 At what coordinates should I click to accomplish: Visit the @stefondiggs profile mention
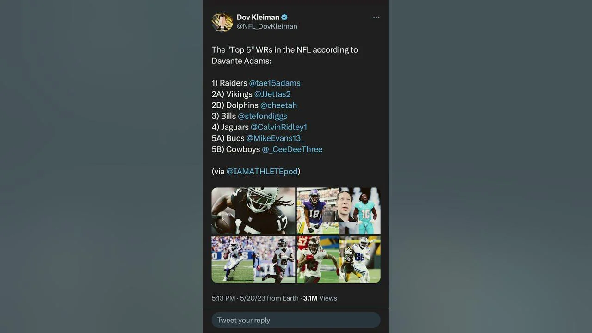[262, 116]
